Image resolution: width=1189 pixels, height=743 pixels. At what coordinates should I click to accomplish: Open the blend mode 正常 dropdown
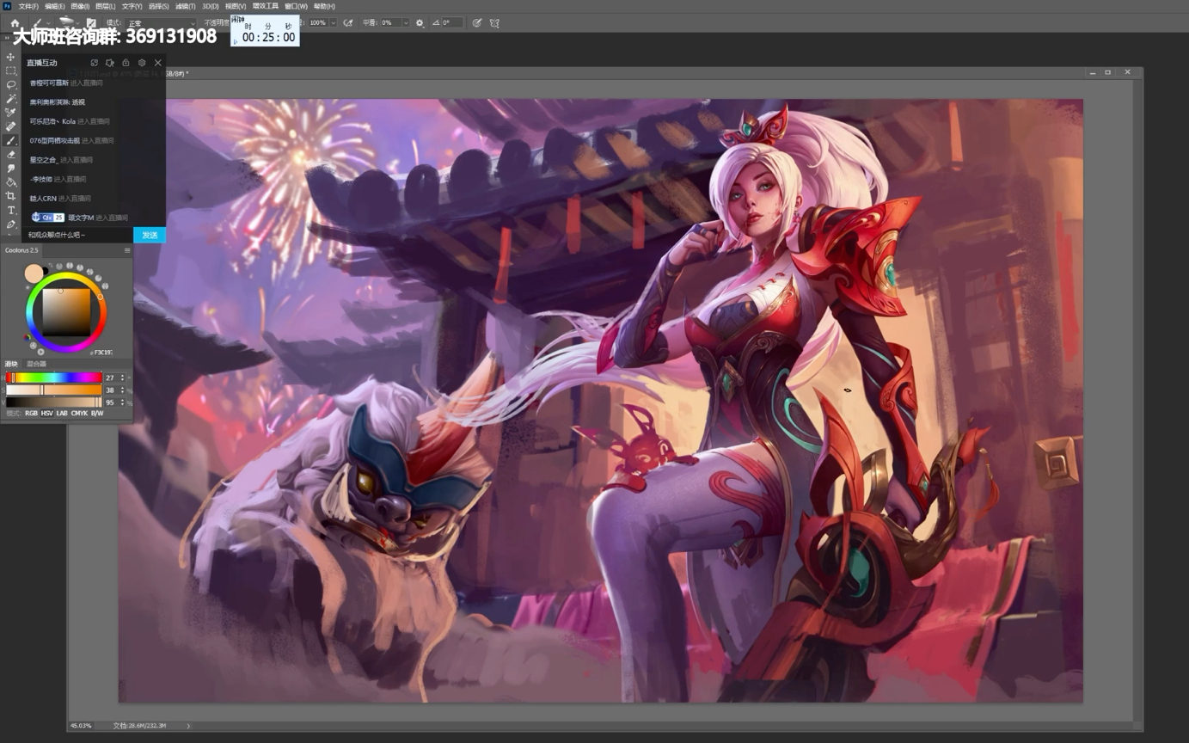(x=161, y=22)
